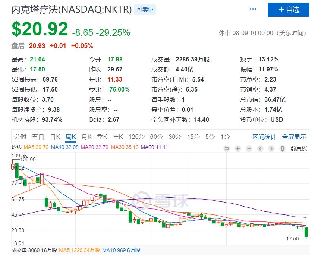This screenshot has width=318, height=255.
Task: Click the 总股本 value 1.74亿
Action: 273,109
